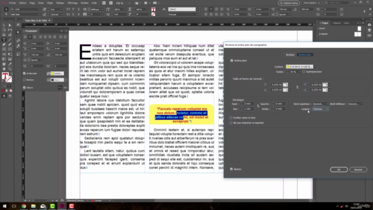Select the Hand tool

4,69
